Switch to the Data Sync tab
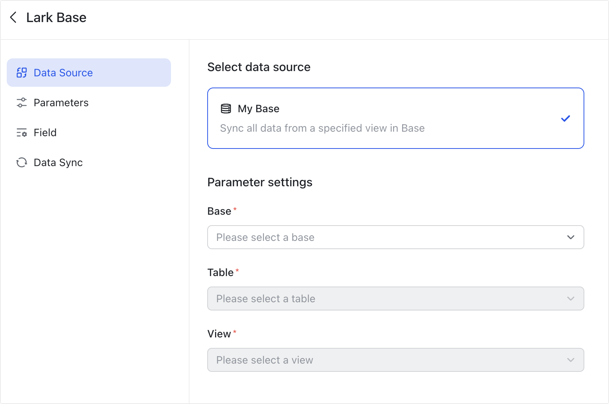The width and height of the screenshot is (609, 404). pyautogui.click(x=58, y=162)
